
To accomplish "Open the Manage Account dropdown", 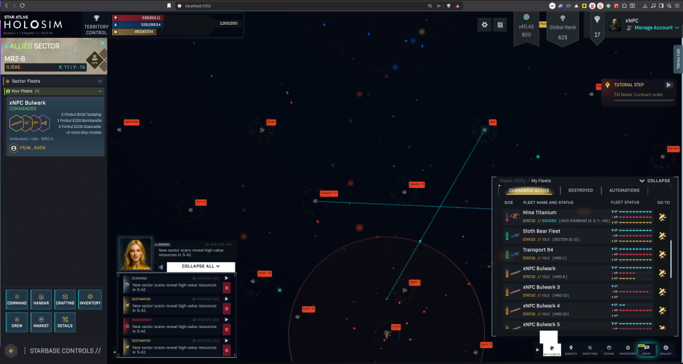I will tap(653, 28).
